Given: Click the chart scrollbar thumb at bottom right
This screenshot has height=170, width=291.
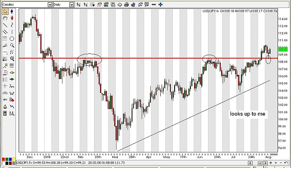Looking at the screenshot, I should coord(260,163).
